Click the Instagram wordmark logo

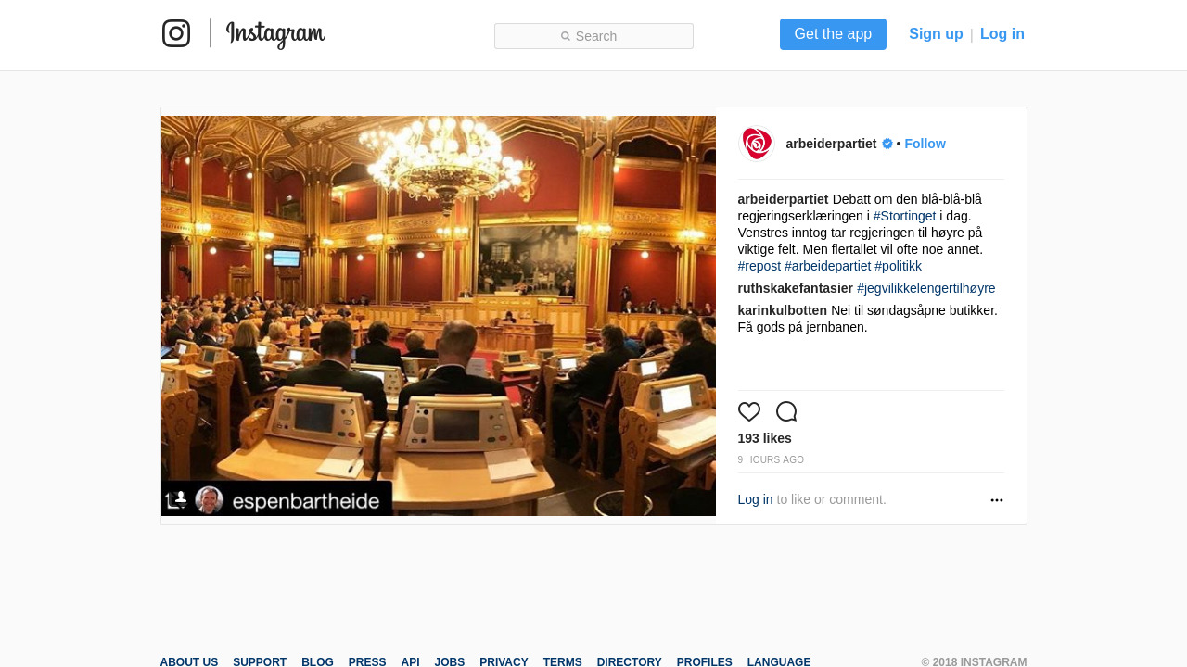[x=275, y=34]
